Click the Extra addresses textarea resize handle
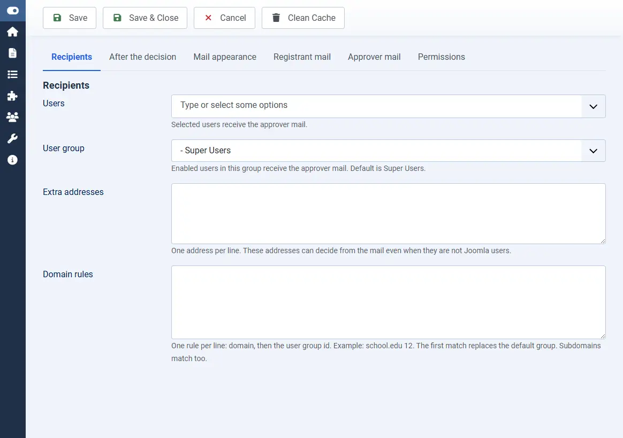The image size is (623, 438). (x=603, y=241)
